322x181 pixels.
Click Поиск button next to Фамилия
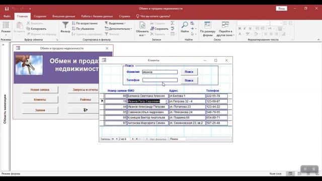[x=189, y=72]
